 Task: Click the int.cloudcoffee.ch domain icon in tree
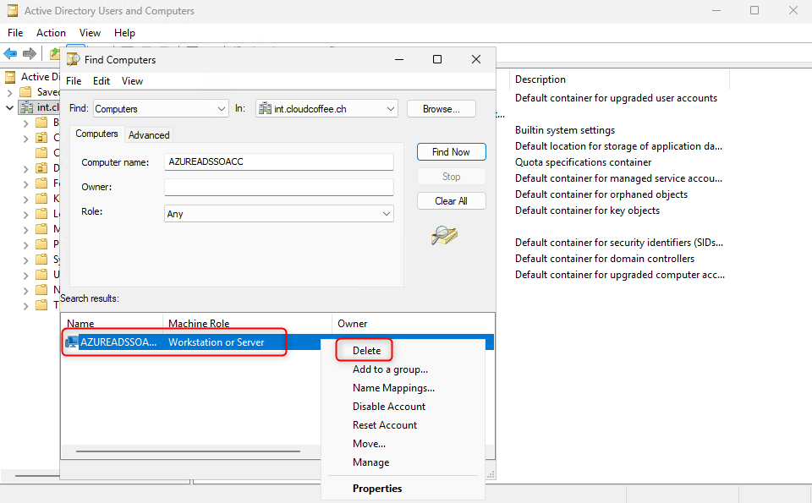[26, 107]
